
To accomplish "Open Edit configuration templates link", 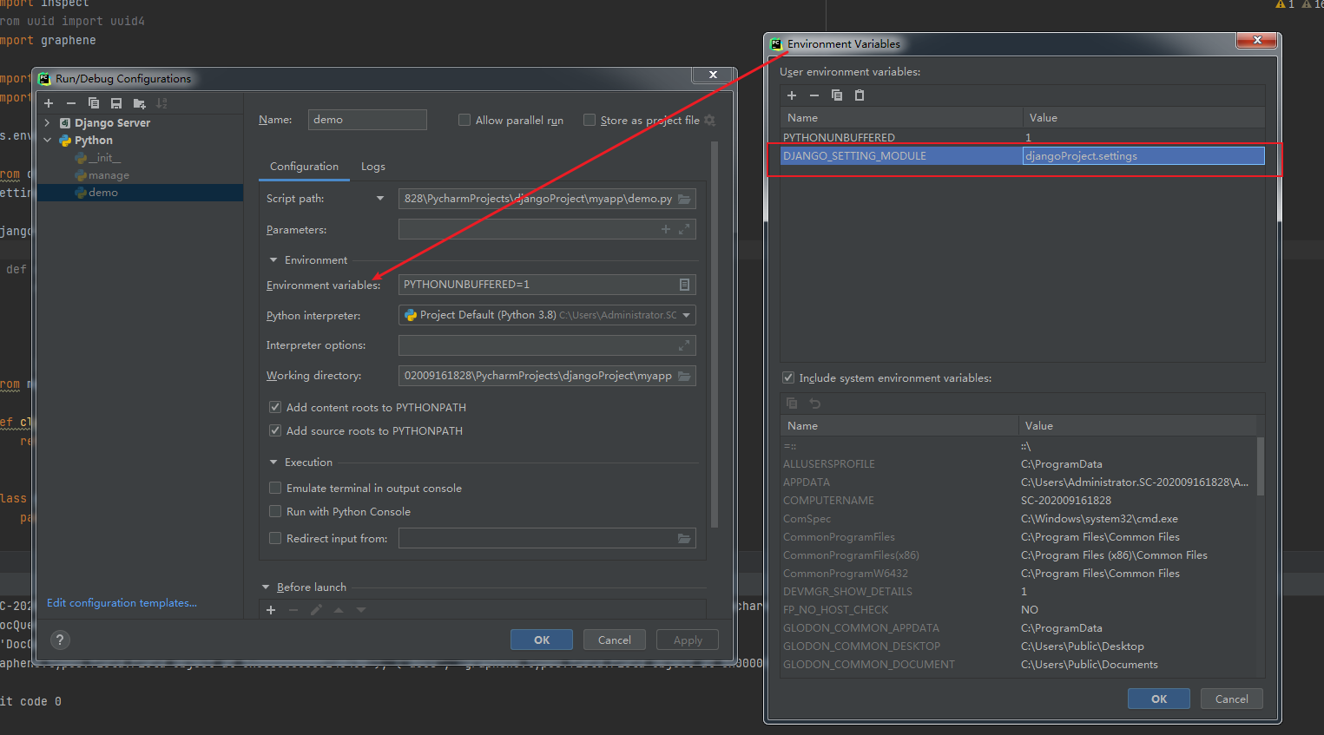I will 122,603.
